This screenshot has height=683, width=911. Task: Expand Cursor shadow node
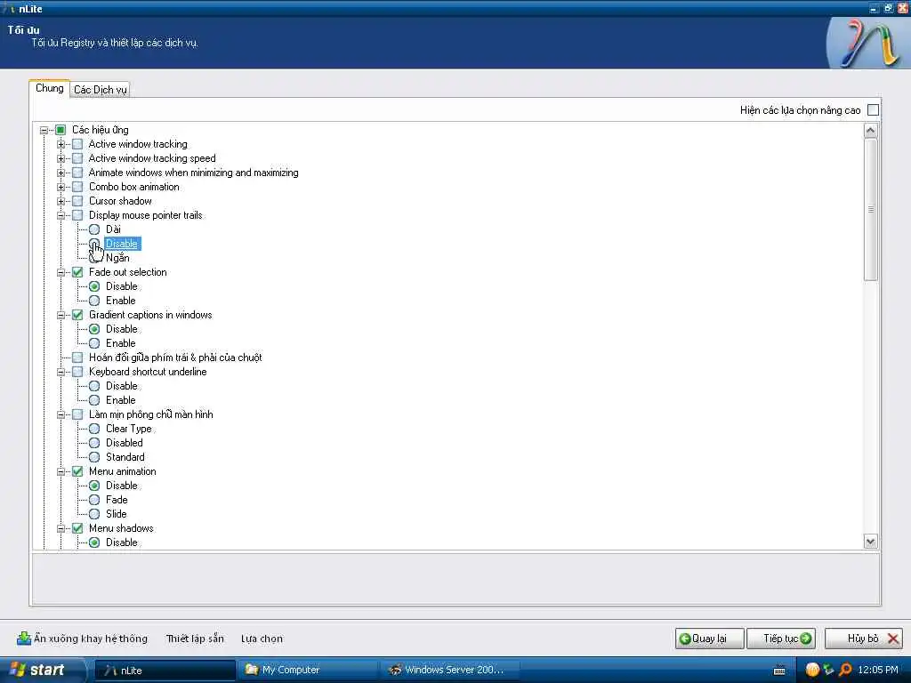(x=60, y=201)
